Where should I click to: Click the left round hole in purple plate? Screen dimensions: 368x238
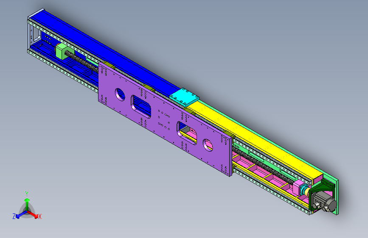120,94
